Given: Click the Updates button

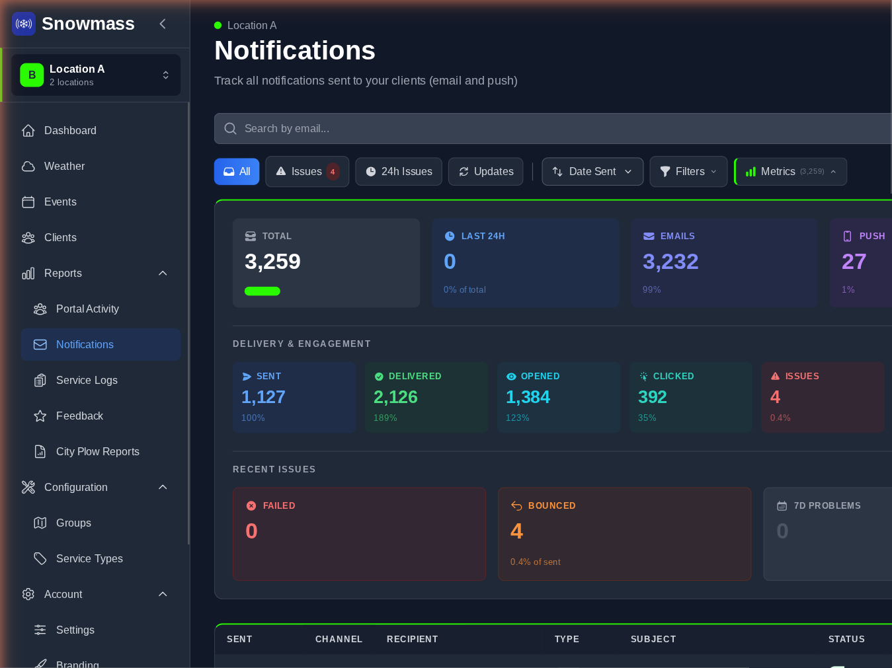Looking at the screenshot, I should point(486,172).
